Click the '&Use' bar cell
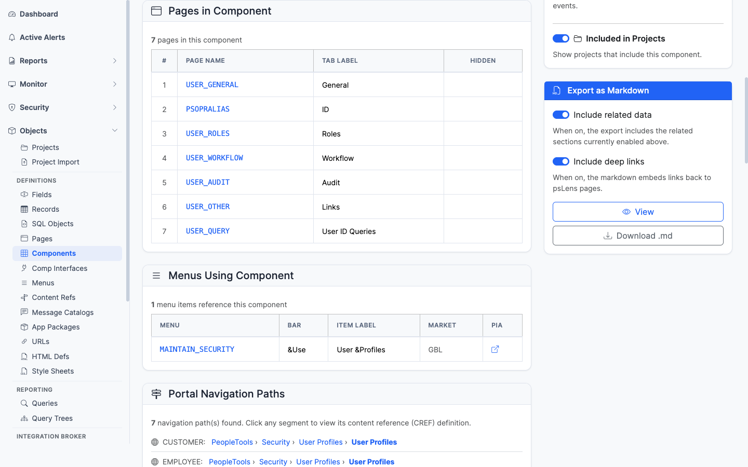 [x=303, y=350]
